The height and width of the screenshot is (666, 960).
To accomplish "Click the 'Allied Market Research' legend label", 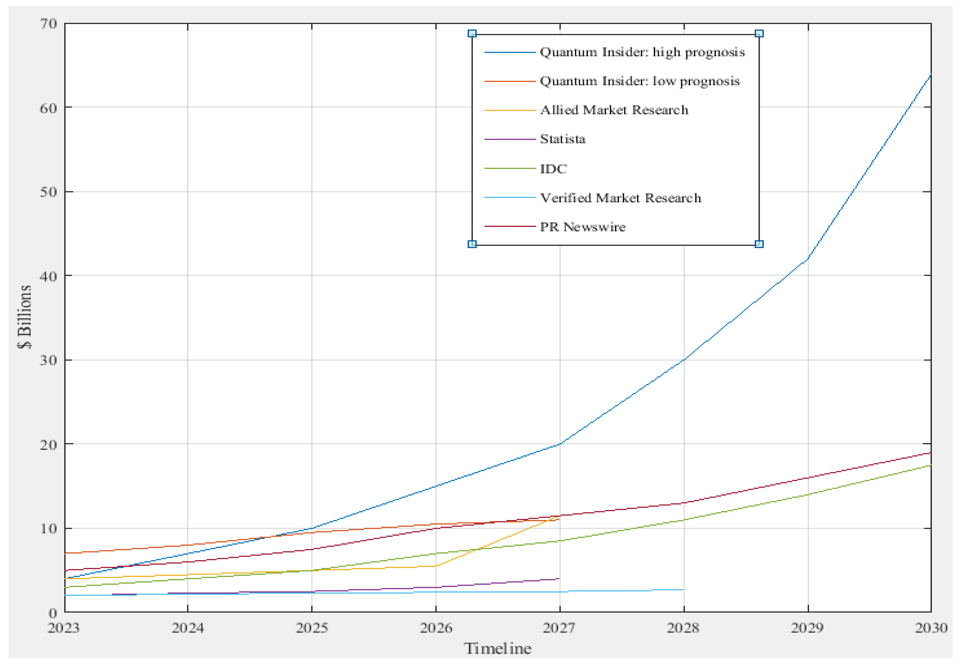I will (614, 110).
